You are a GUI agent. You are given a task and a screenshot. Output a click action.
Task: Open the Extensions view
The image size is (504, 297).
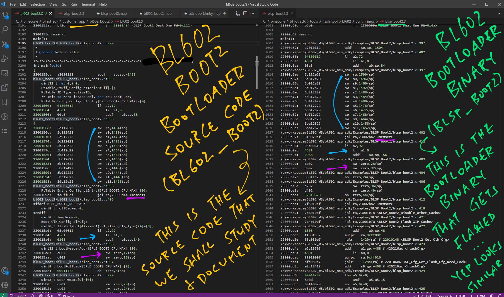5,88
